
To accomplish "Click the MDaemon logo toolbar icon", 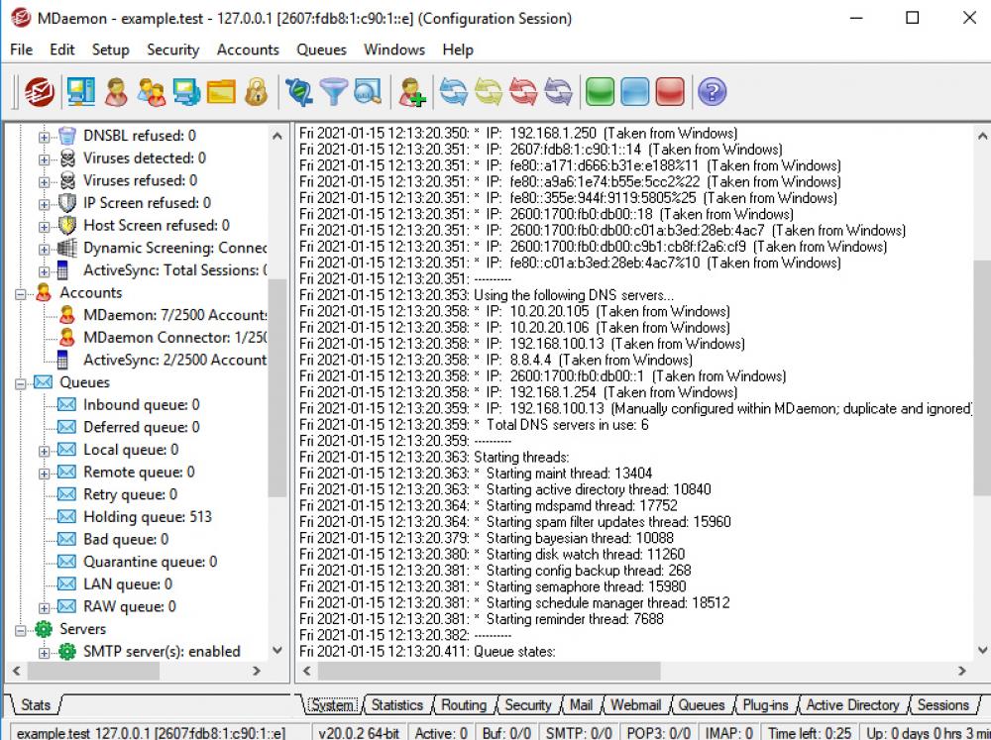I will click(38, 91).
